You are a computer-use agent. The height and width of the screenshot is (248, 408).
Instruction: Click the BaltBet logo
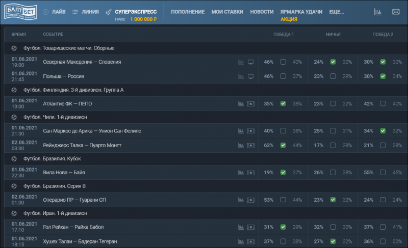coord(21,12)
